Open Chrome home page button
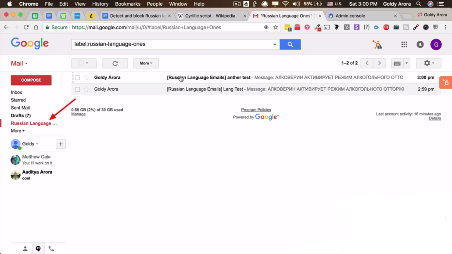The width and height of the screenshot is (452, 254). pos(36,27)
